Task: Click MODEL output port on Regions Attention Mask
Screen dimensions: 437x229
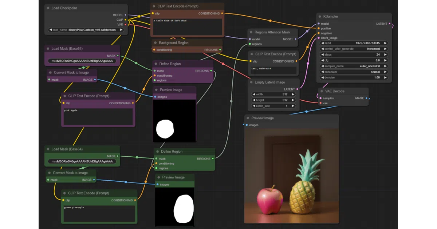Action: (x=296, y=39)
